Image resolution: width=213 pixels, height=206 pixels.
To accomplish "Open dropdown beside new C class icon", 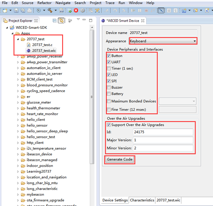I will pyautogui.click(x=190, y=10).
